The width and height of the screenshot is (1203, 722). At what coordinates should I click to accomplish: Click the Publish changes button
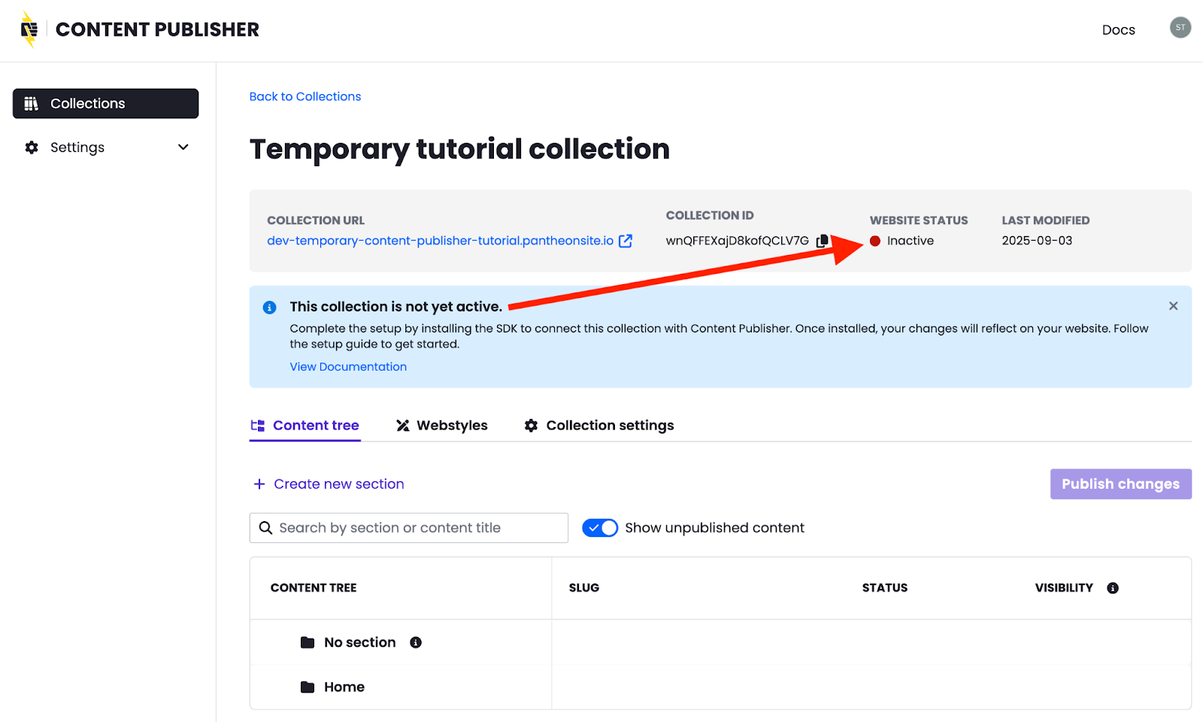1121,484
